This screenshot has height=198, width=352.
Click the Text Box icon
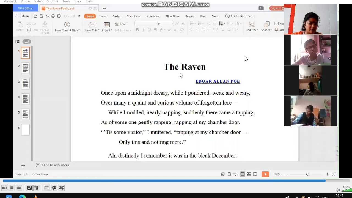pos(252,25)
